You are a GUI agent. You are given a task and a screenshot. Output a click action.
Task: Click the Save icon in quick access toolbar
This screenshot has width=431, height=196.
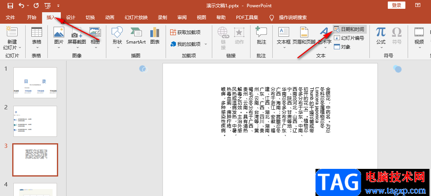pyautogui.click(x=10, y=5)
